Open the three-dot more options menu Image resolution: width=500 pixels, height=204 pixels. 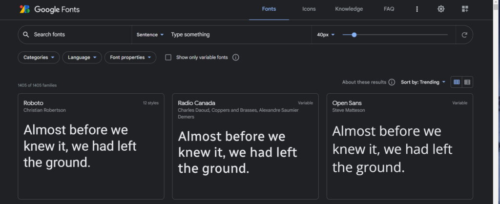pyautogui.click(x=417, y=9)
